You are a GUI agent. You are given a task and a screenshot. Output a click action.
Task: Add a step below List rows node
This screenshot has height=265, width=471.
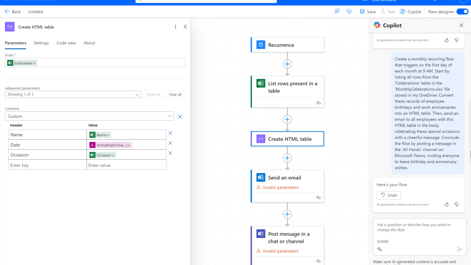(287, 119)
